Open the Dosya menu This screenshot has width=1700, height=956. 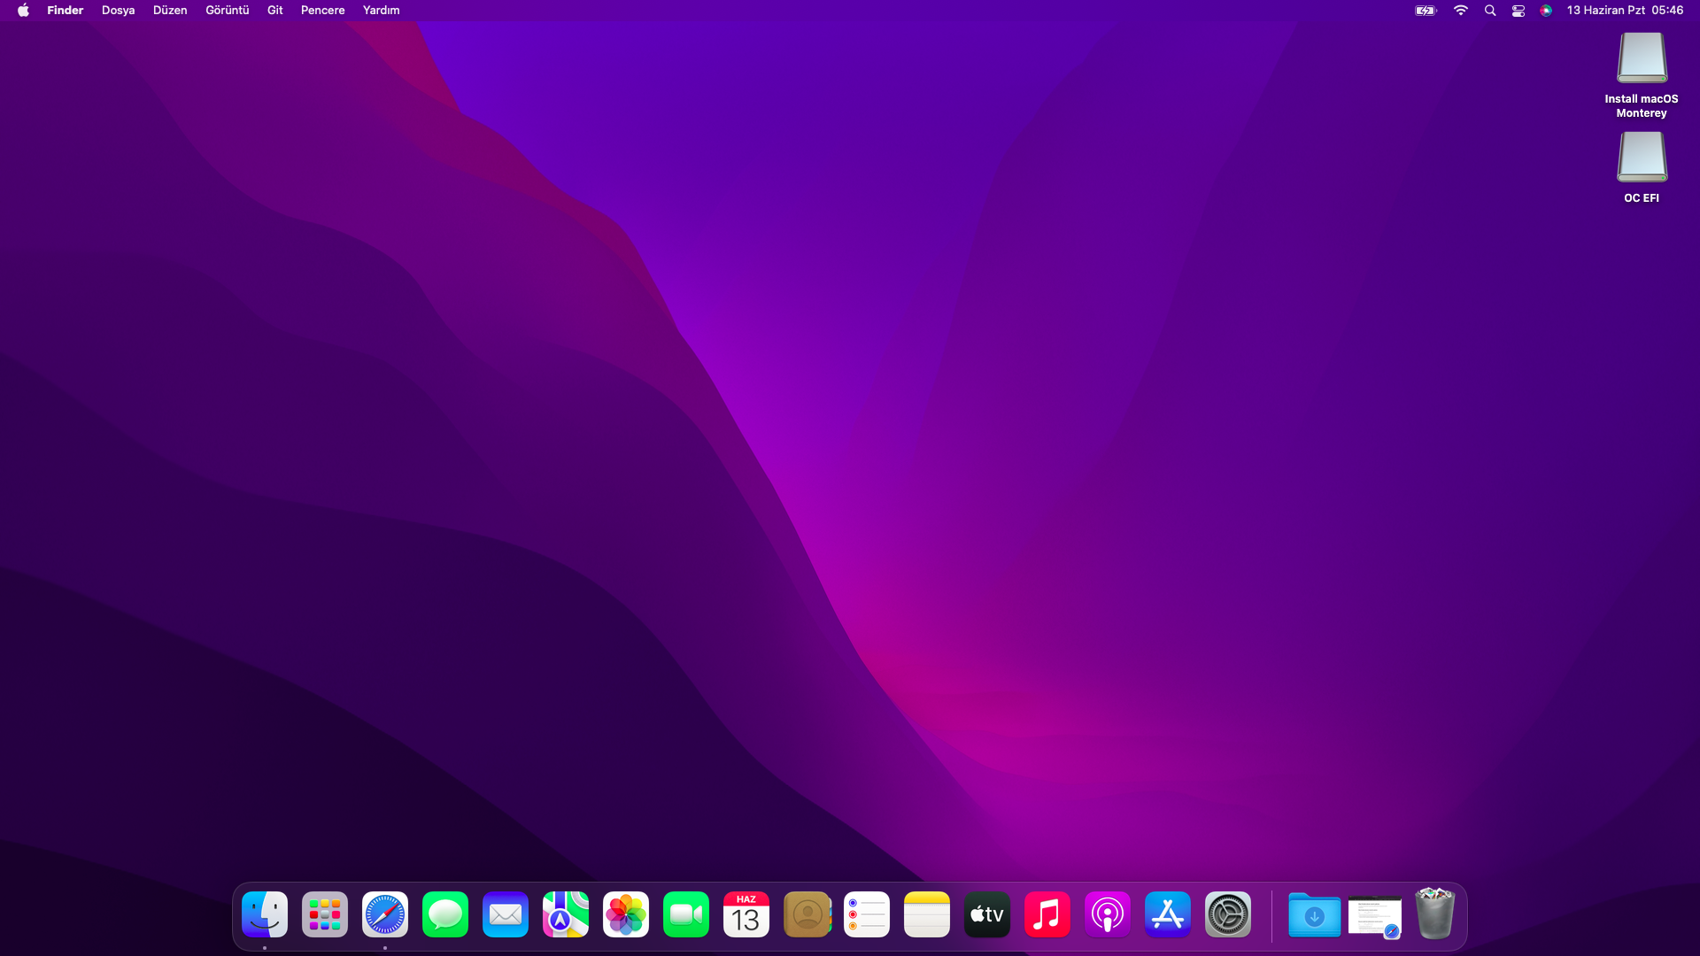tap(118, 11)
